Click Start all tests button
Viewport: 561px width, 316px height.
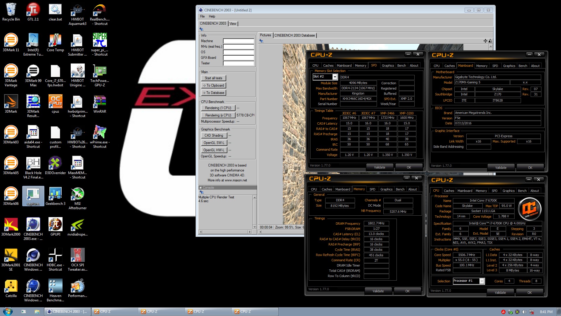coord(213,78)
